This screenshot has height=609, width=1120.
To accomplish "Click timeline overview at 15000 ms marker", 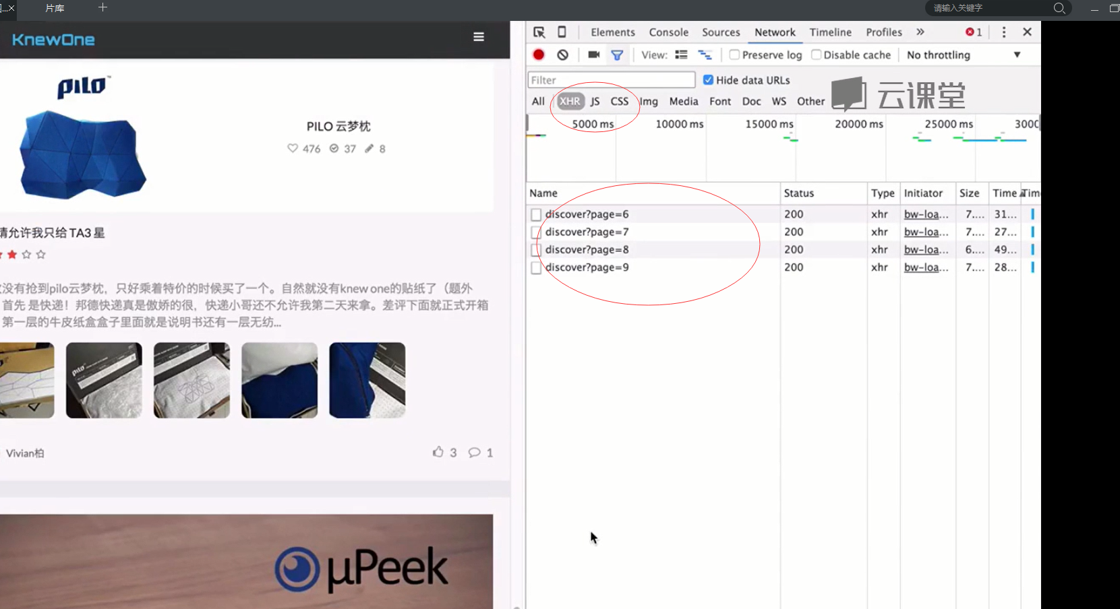I will (x=769, y=124).
